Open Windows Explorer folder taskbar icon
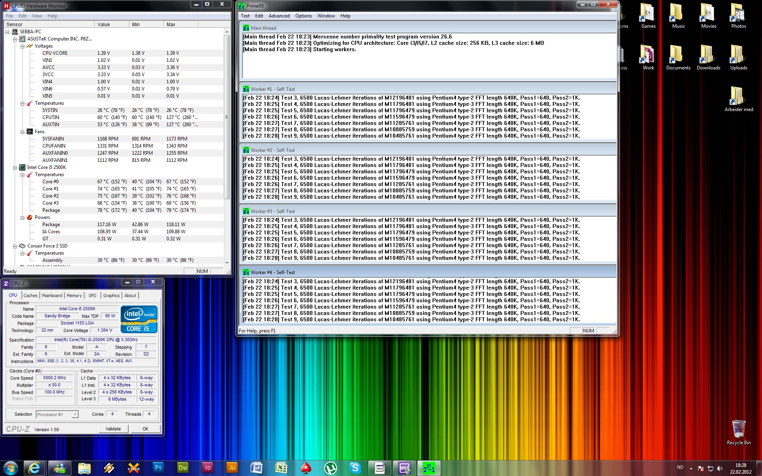 click(x=85, y=468)
